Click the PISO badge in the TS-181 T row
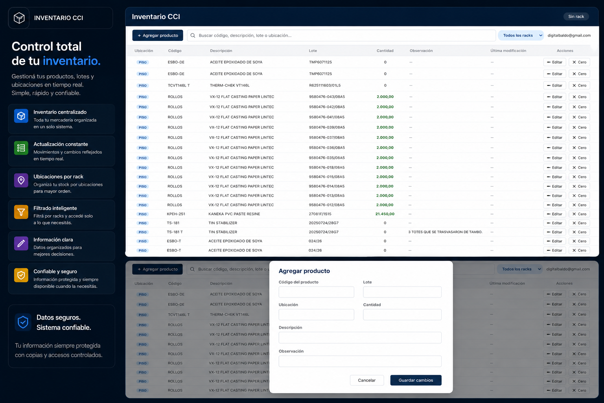This screenshot has height=403, width=604. tap(142, 232)
